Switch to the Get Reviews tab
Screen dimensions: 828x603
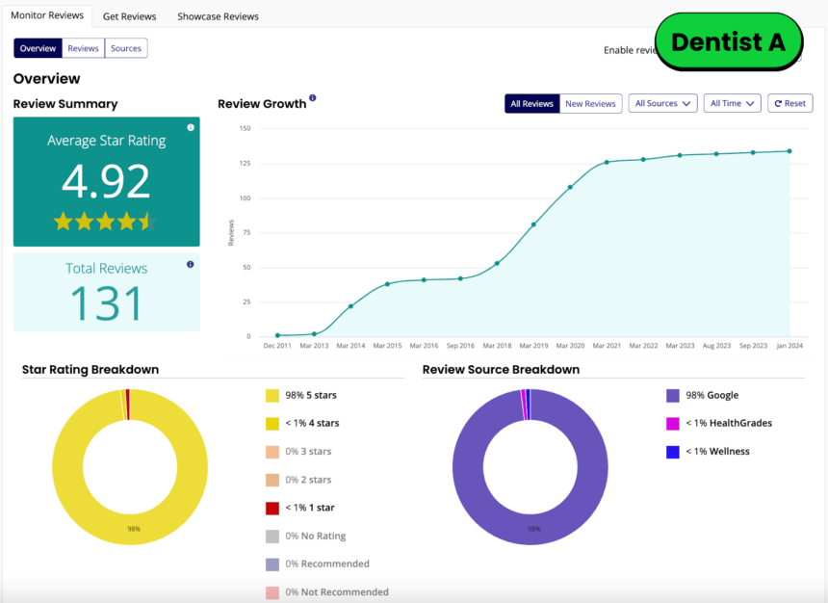[130, 16]
